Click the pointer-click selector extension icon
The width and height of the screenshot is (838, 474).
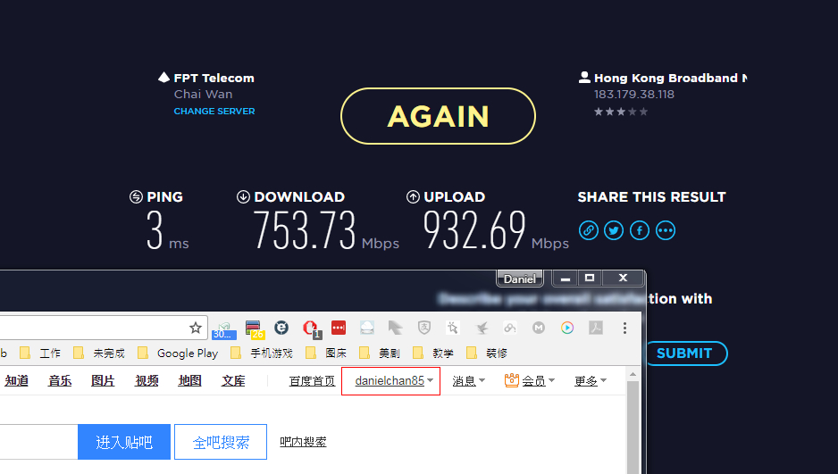pos(453,328)
